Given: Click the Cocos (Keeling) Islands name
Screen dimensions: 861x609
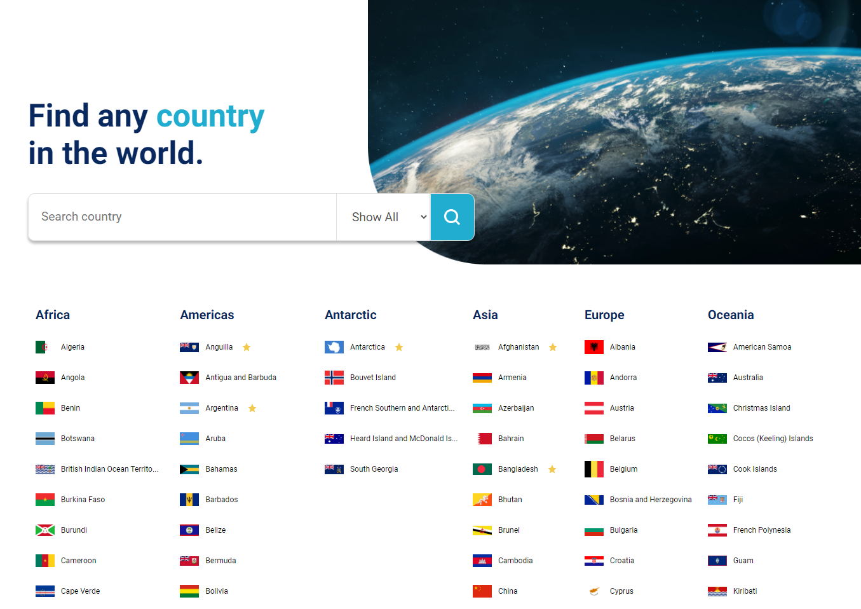Looking at the screenshot, I should (773, 439).
